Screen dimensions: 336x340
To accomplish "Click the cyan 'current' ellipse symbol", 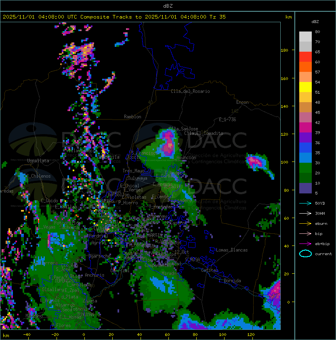I will point(305,254).
